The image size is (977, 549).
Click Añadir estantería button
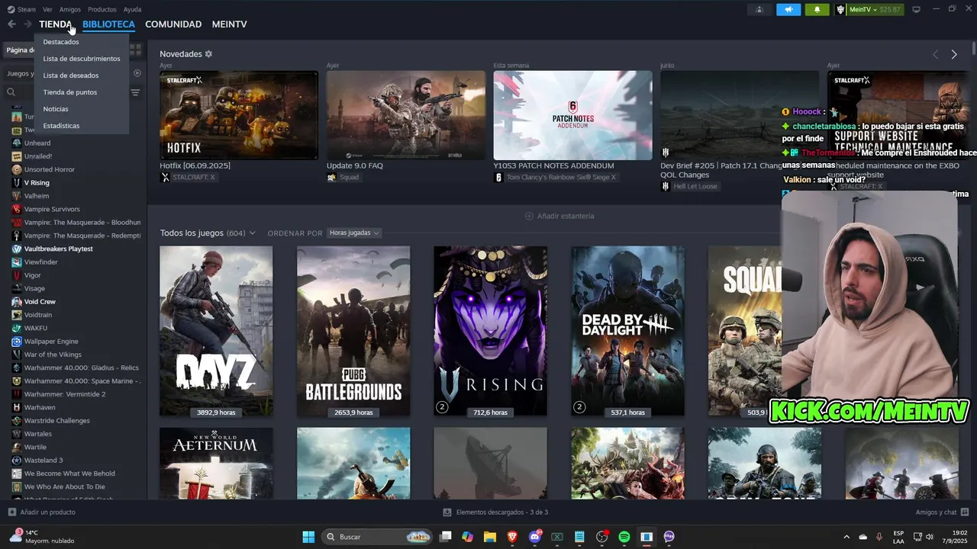559,216
